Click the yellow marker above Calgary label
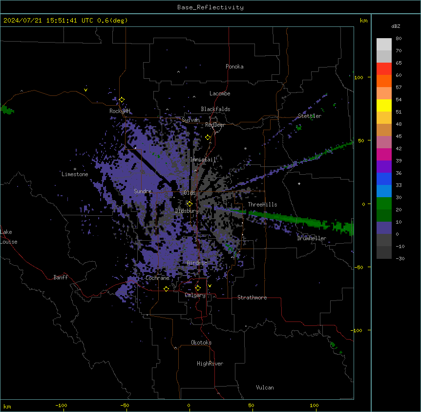 point(198,288)
